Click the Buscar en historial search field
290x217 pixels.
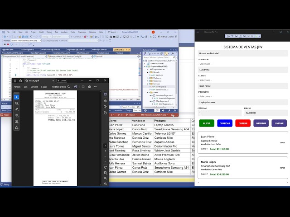click(x=243, y=53)
